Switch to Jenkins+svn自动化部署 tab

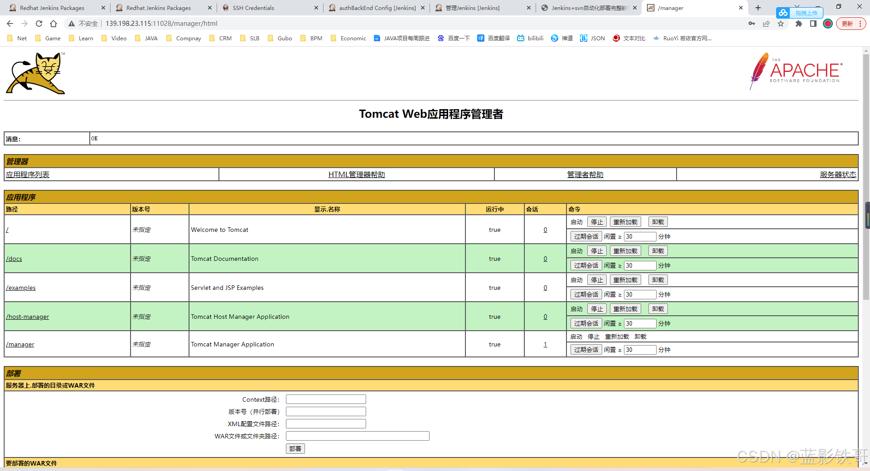pos(589,8)
